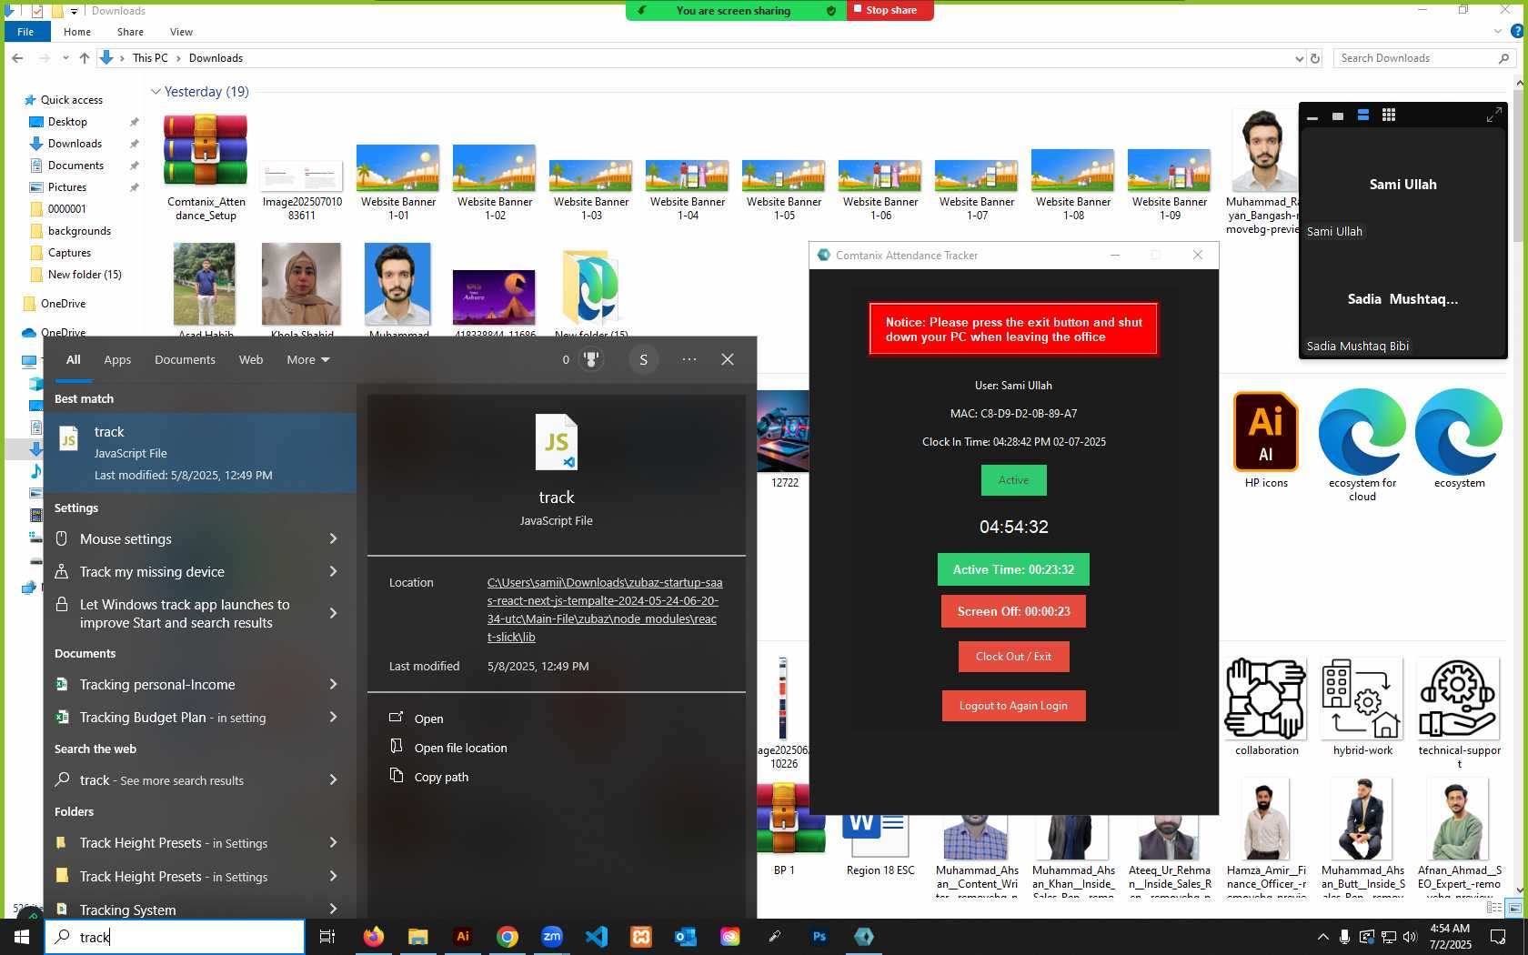Select the hybrid-work icon file
Image resolution: width=1528 pixels, height=955 pixels.
(1362, 707)
